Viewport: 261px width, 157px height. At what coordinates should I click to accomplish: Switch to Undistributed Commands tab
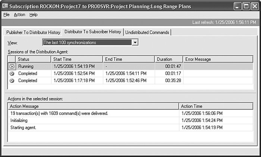(x=147, y=32)
